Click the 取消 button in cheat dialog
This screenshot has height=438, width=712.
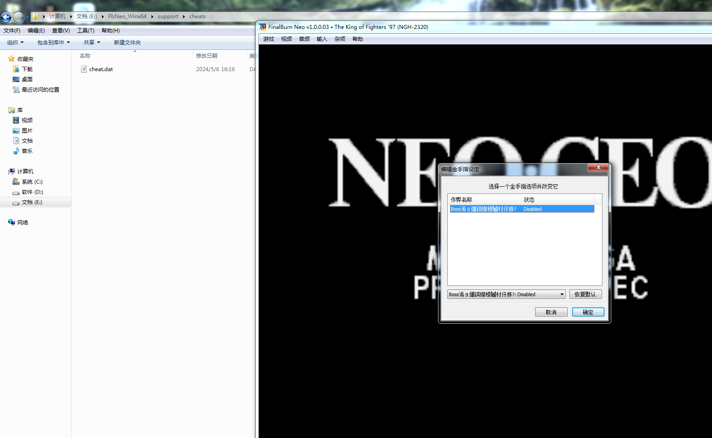click(x=551, y=312)
